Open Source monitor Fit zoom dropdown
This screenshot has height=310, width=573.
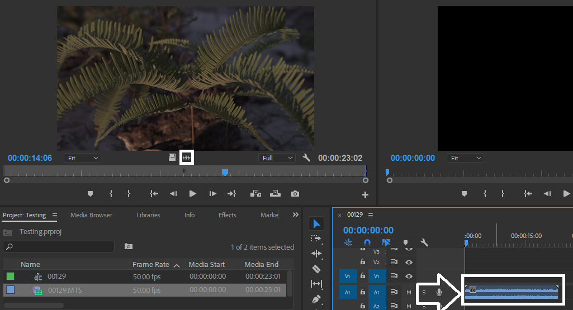point(83,158)
